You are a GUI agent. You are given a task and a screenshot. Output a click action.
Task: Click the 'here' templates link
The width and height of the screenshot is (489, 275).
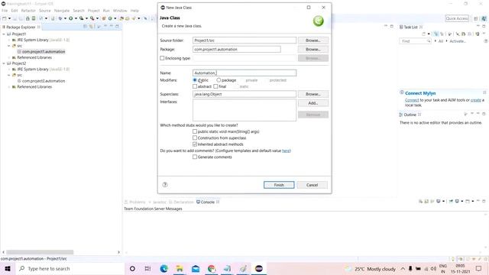(x=286, y=150)
